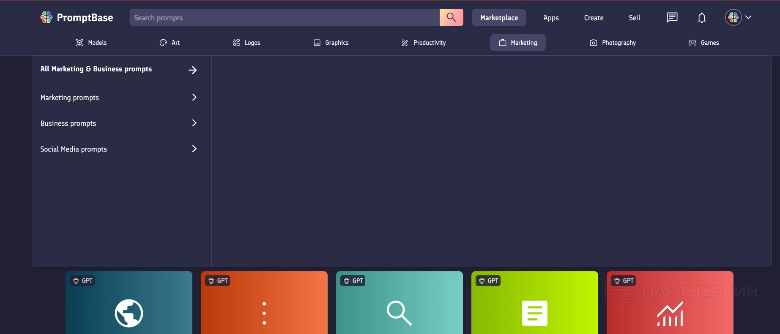Open the turquoise magnifier GPT prompt card
The height and width of the screenshot is (334, 780).
click(400, 302)
